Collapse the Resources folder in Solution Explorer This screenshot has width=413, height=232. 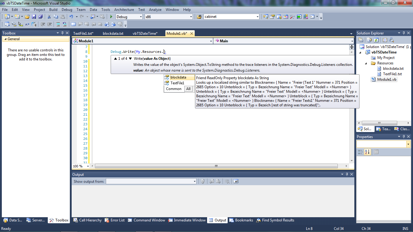pyautogui.click(x=366, y=63)
